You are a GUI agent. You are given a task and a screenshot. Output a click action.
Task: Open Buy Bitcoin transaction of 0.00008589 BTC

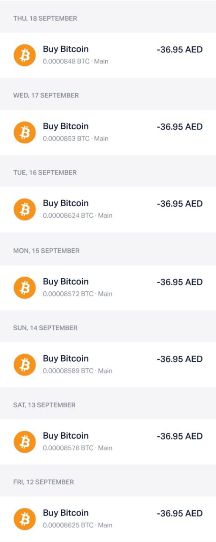[x=108, y=365]
